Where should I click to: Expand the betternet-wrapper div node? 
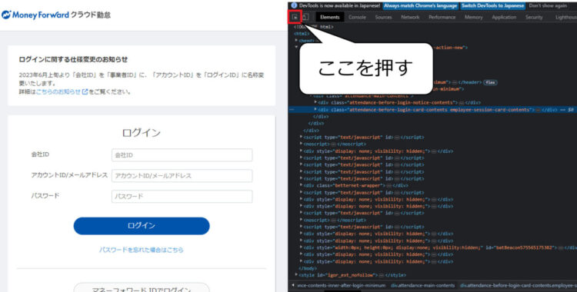coord(302,185)
